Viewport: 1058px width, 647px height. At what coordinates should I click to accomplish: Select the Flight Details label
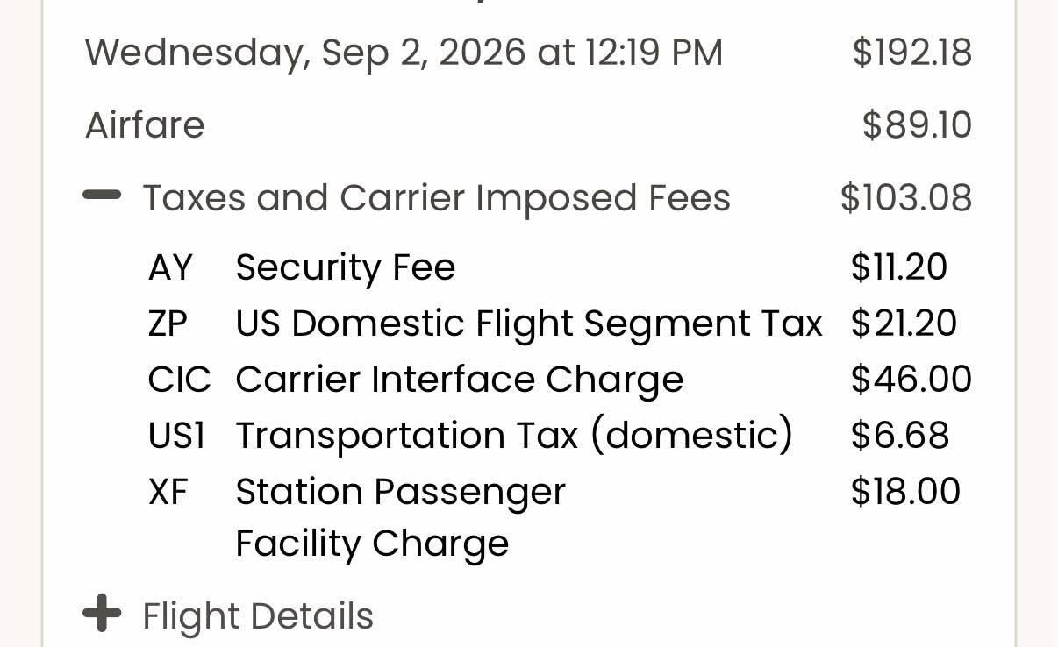coord(258,615)
